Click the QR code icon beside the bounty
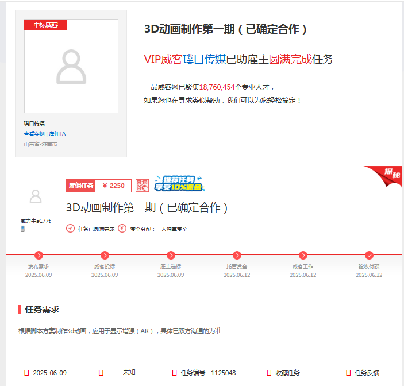This screenshot has height=386, width=404. pyautogui.click(x=142, y=186)
